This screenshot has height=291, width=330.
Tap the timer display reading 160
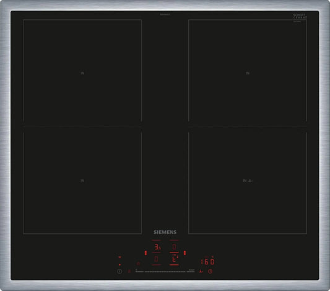[x=208, y=262]
